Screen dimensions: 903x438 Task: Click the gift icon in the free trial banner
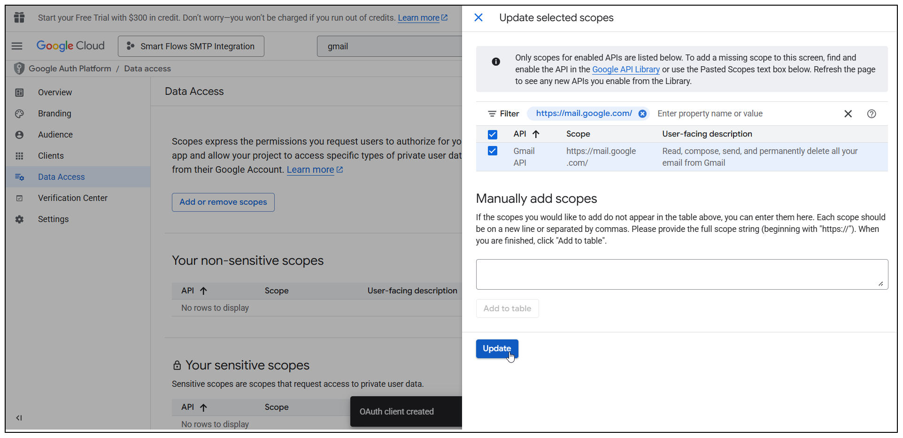click(19, 18)
